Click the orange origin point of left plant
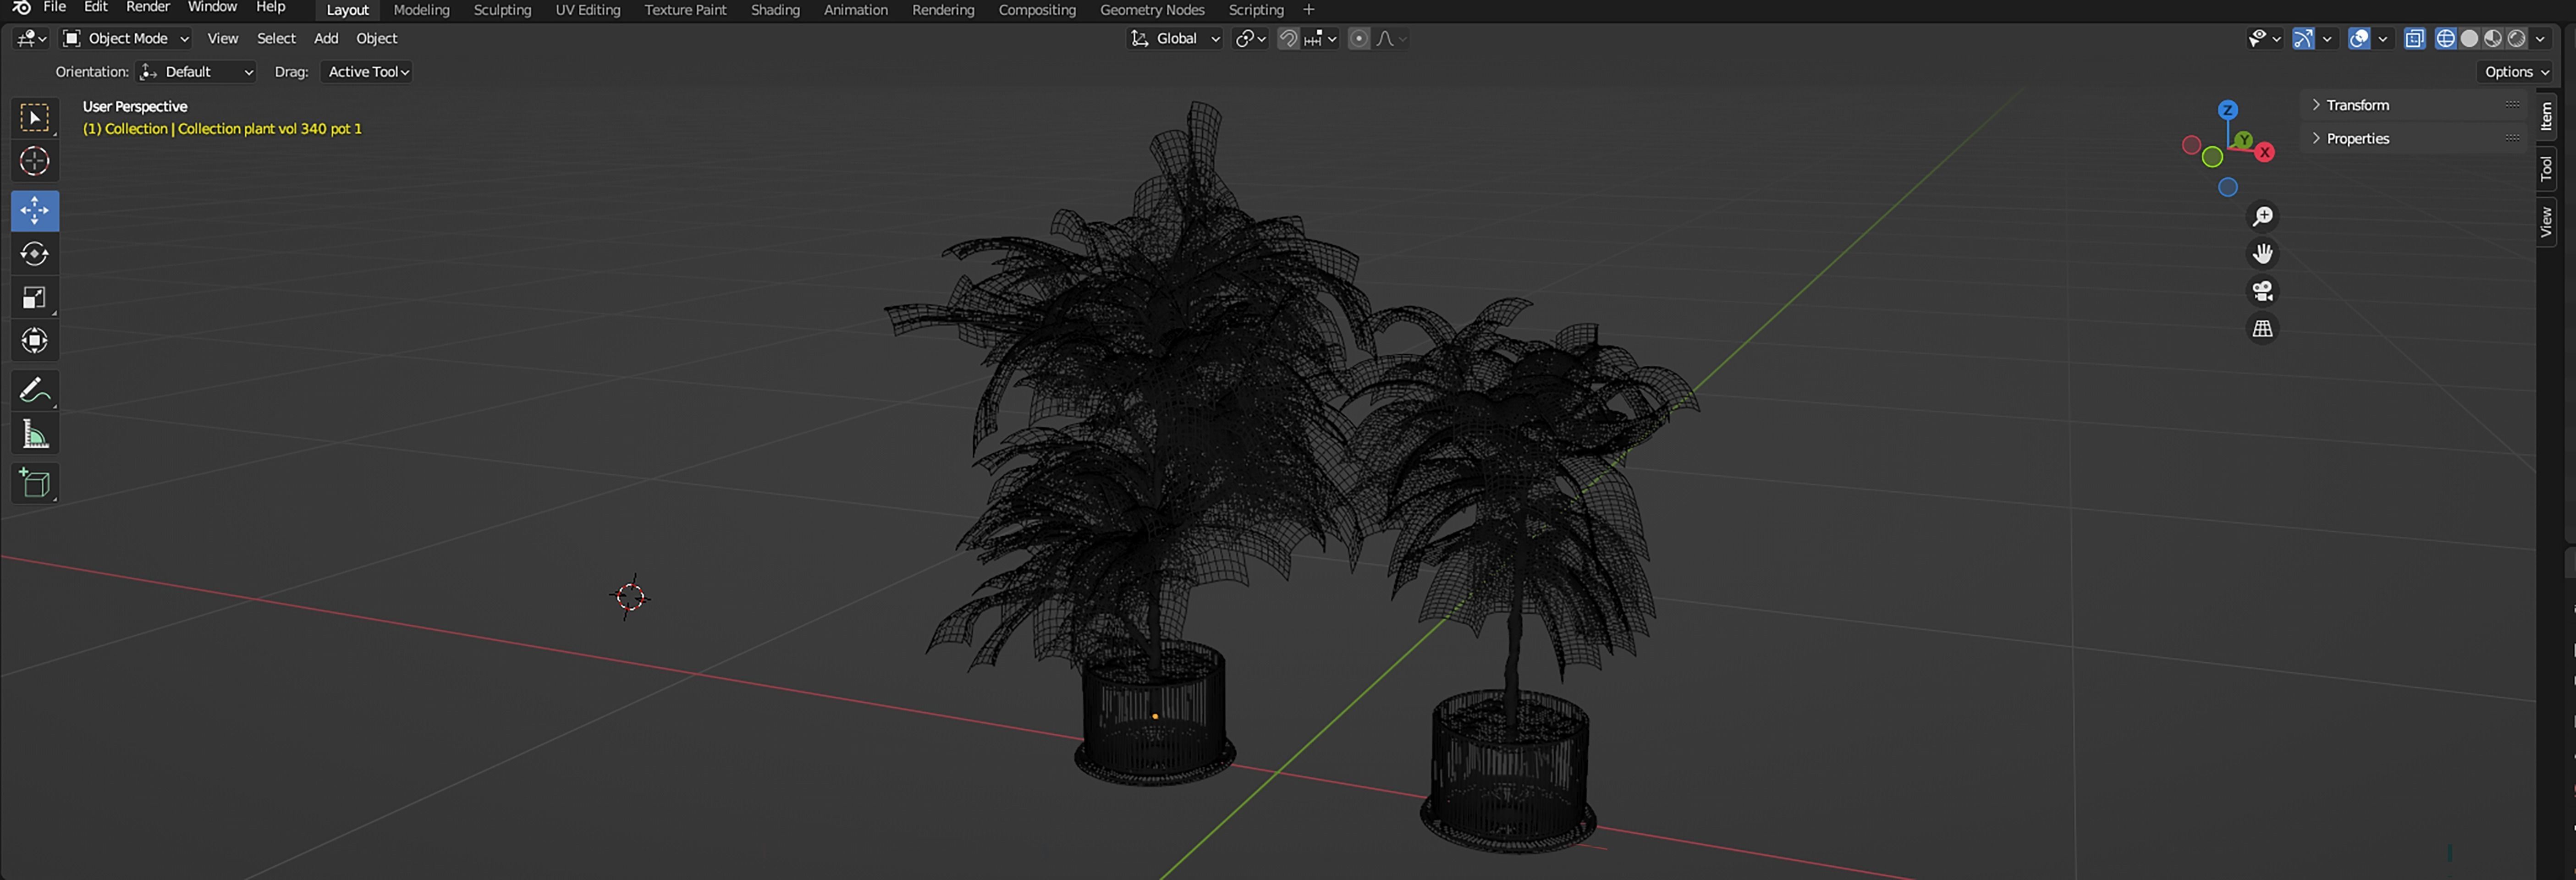Screen dimensions: 2576x880 pos(1155,716)
